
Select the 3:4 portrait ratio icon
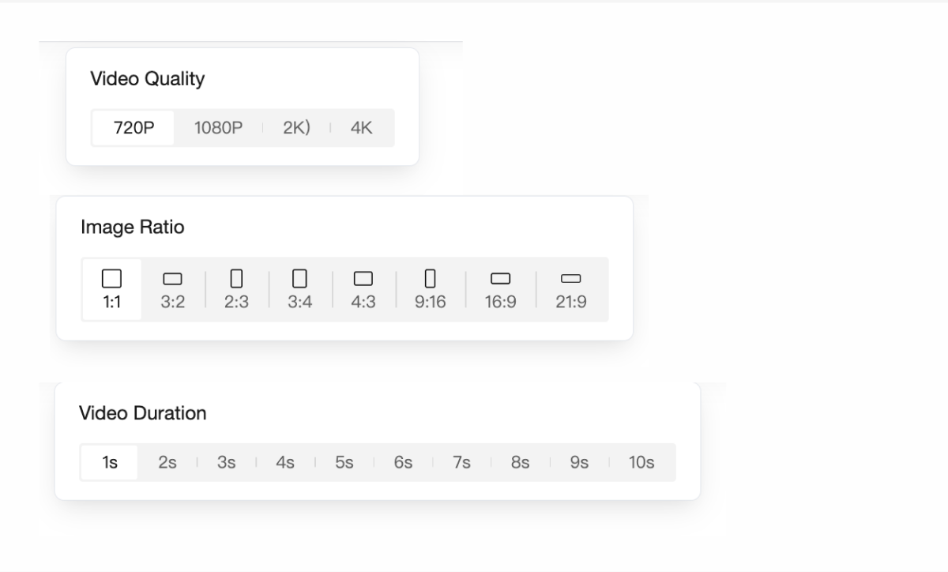299,278
